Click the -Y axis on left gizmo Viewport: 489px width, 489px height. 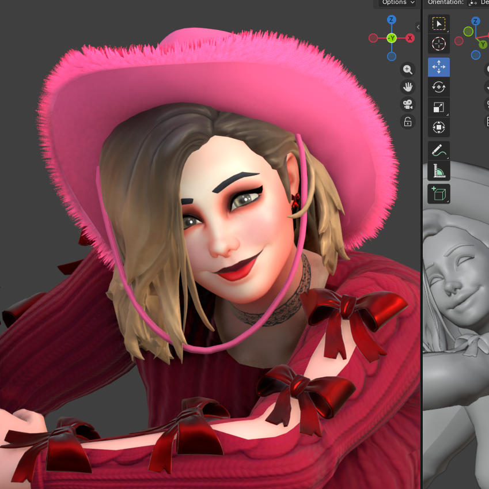pos(392,38)
